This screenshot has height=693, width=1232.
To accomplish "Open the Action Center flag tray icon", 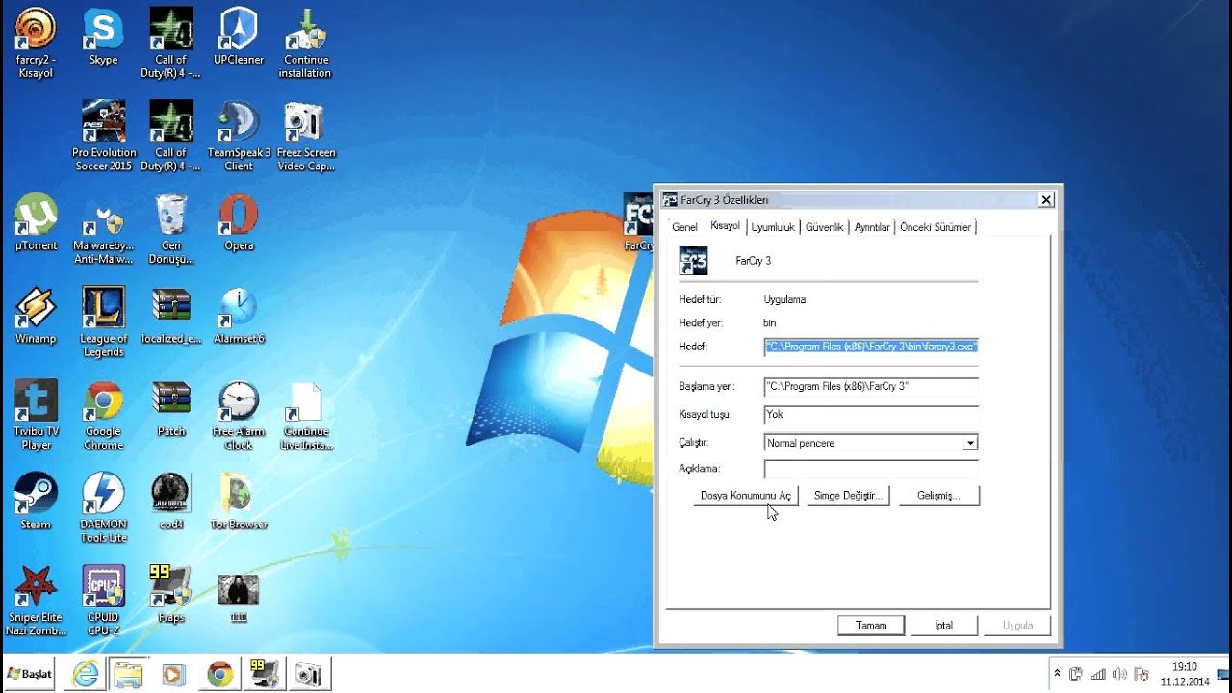I will click(1142, 674).
